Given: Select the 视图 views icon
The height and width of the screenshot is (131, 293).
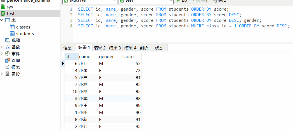Looking at the screenshot, I should click(x=8, y=40).
